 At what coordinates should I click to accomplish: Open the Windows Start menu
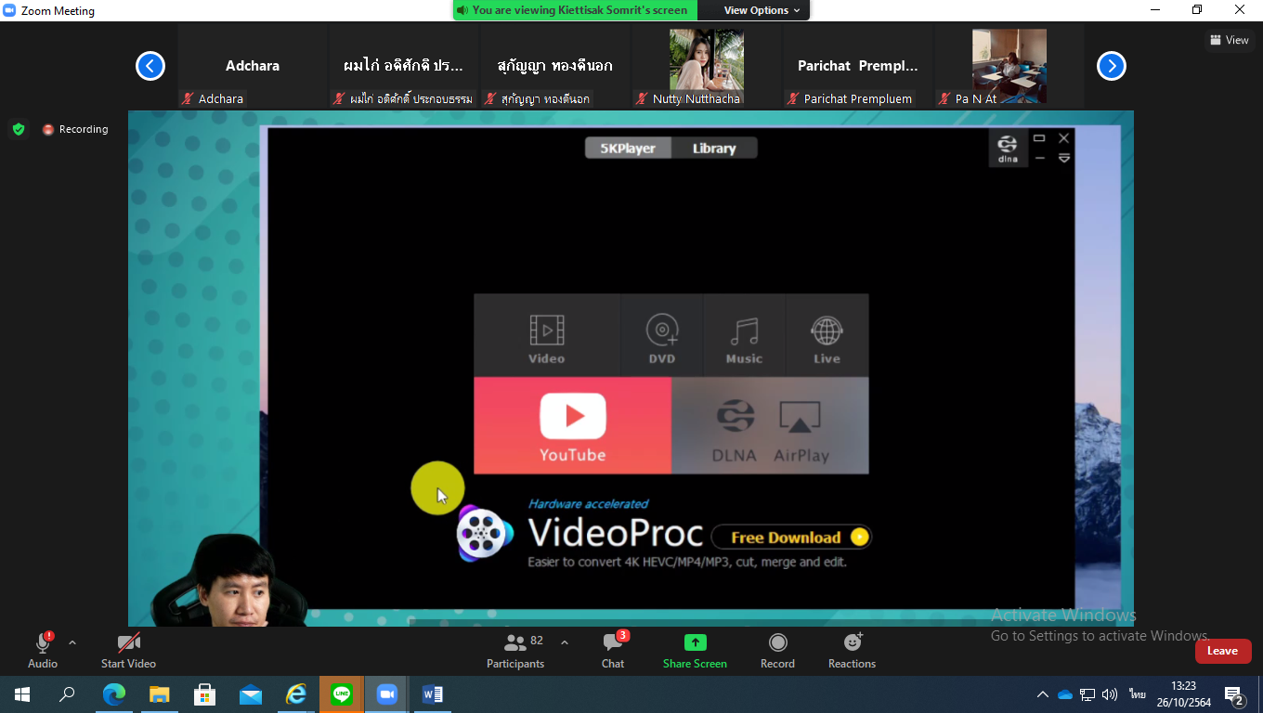(22, 694)
